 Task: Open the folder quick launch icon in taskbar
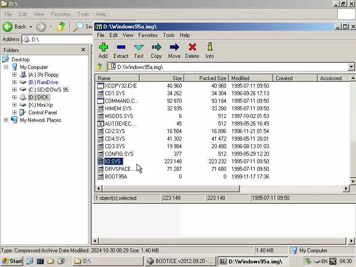click(51, 261)
